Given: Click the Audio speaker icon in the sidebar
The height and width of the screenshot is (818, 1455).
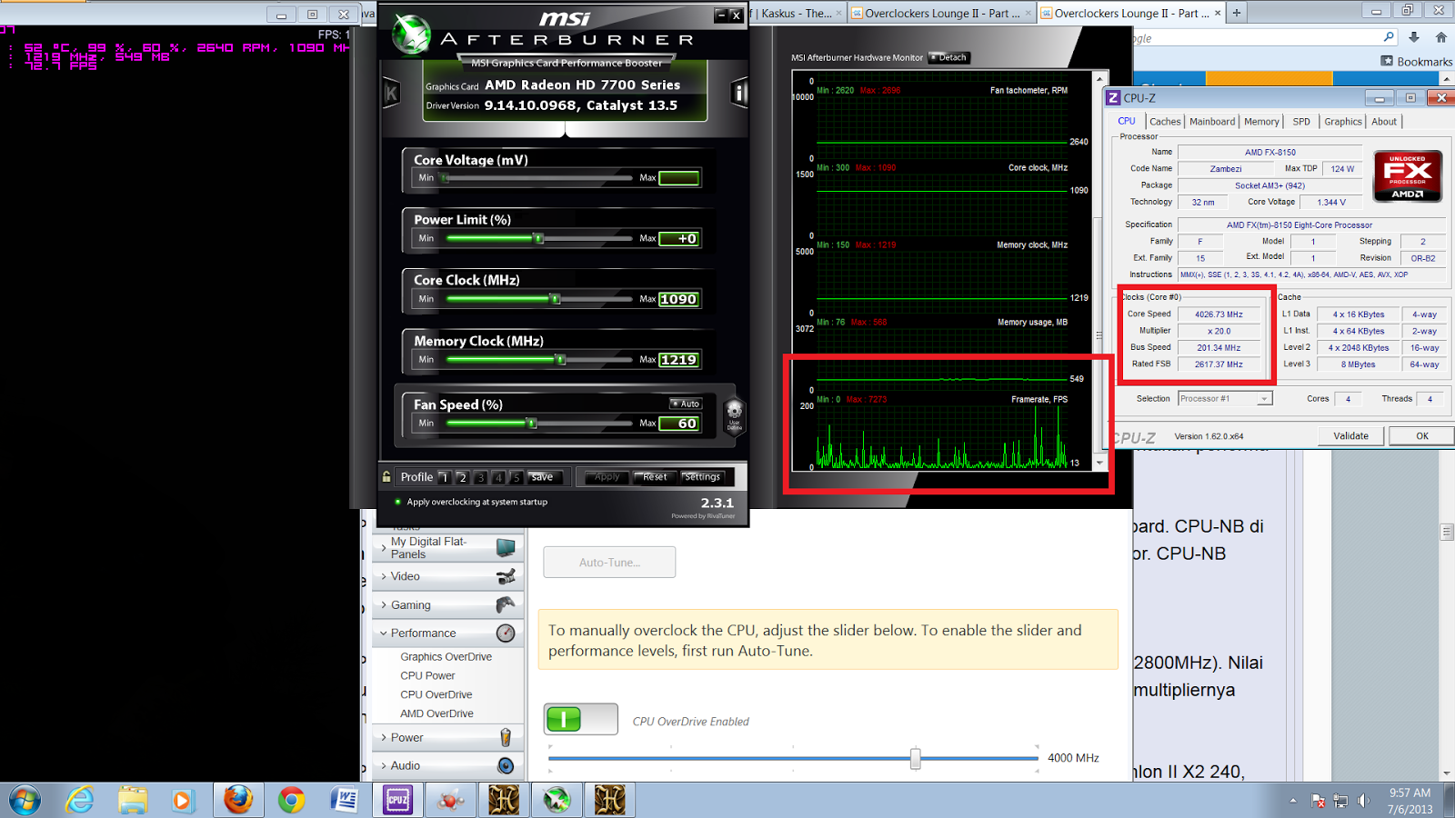Looking at the screenshot, I should 506,765.
